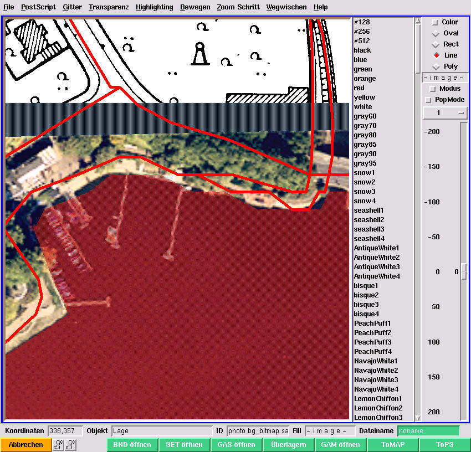Select seashell3 in the color list
The width and height of the screenshot is (471, 452).
(369, 229)
